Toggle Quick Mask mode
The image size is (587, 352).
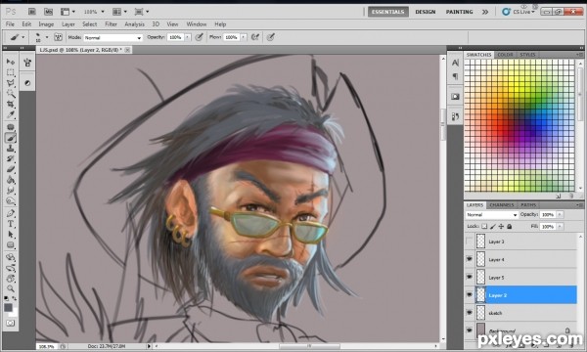[x=10, y=323]
